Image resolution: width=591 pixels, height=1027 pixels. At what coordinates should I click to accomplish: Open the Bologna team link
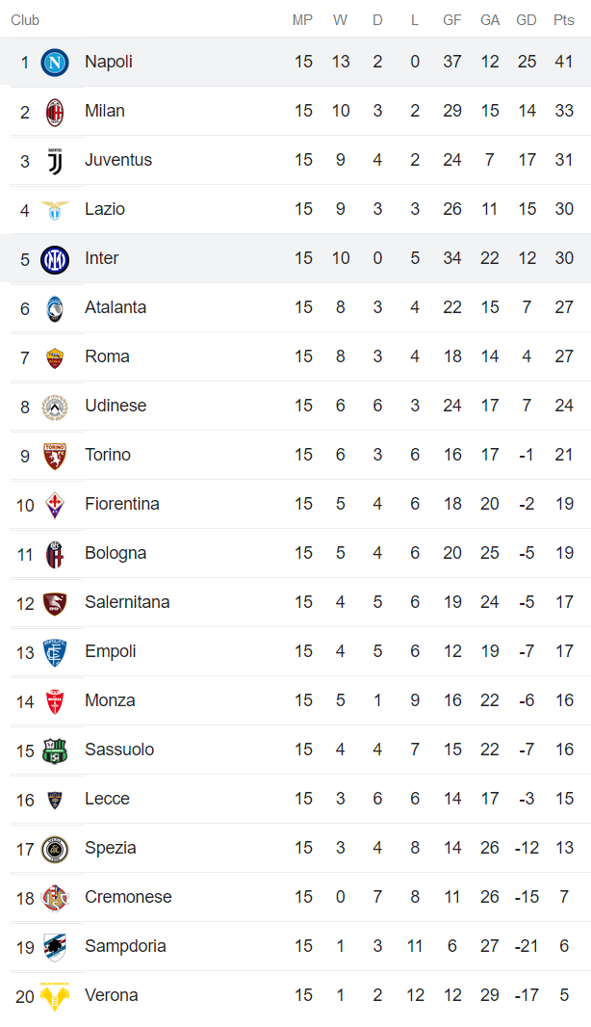[x=116, y=553]
